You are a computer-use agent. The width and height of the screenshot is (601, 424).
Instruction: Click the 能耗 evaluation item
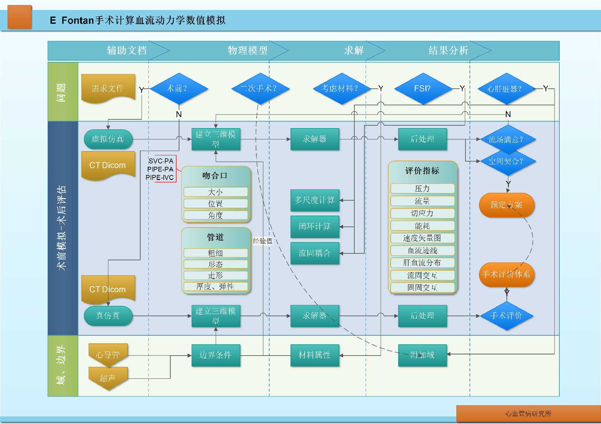coord(422,226)
